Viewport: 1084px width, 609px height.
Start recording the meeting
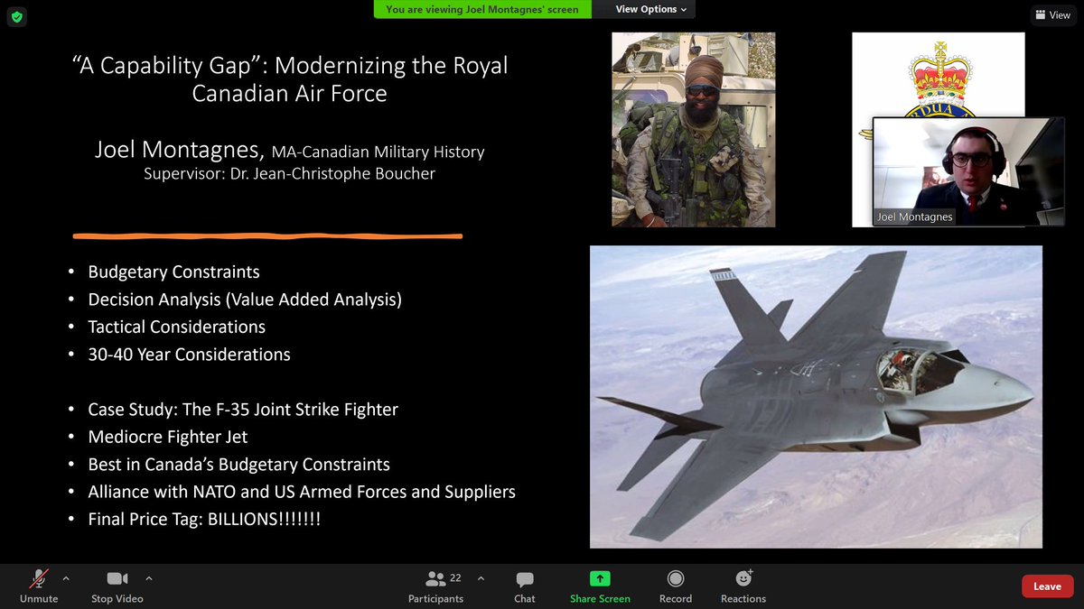click(676, 586)
